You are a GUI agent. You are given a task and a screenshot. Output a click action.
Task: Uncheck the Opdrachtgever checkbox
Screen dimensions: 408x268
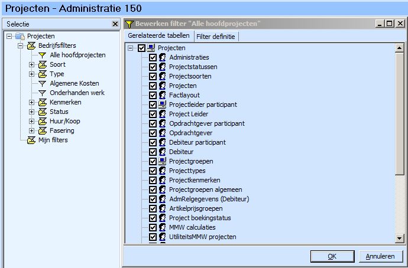(153, 133)
